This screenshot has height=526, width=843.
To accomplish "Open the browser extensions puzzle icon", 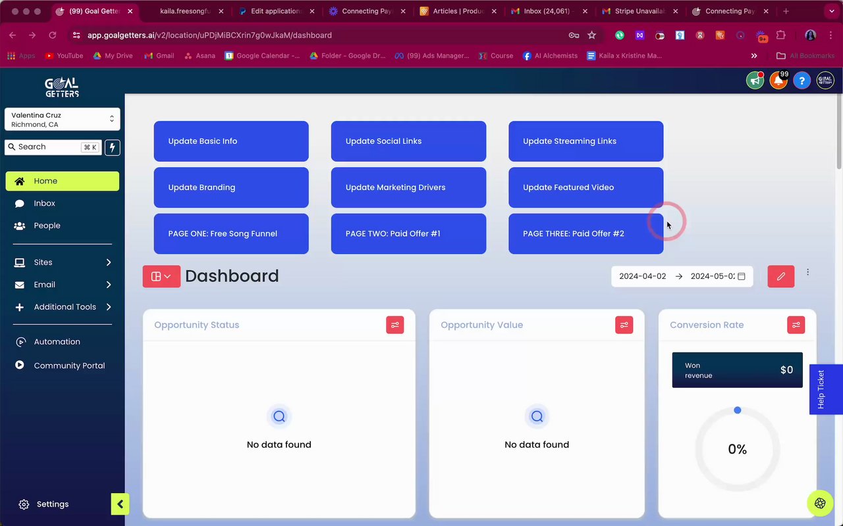I will click(781, 36).
